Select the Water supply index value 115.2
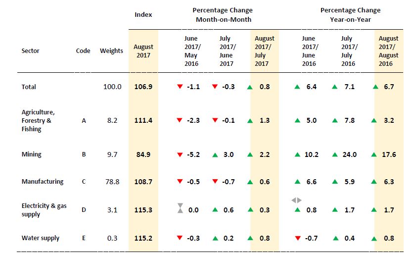 [143, 238]
